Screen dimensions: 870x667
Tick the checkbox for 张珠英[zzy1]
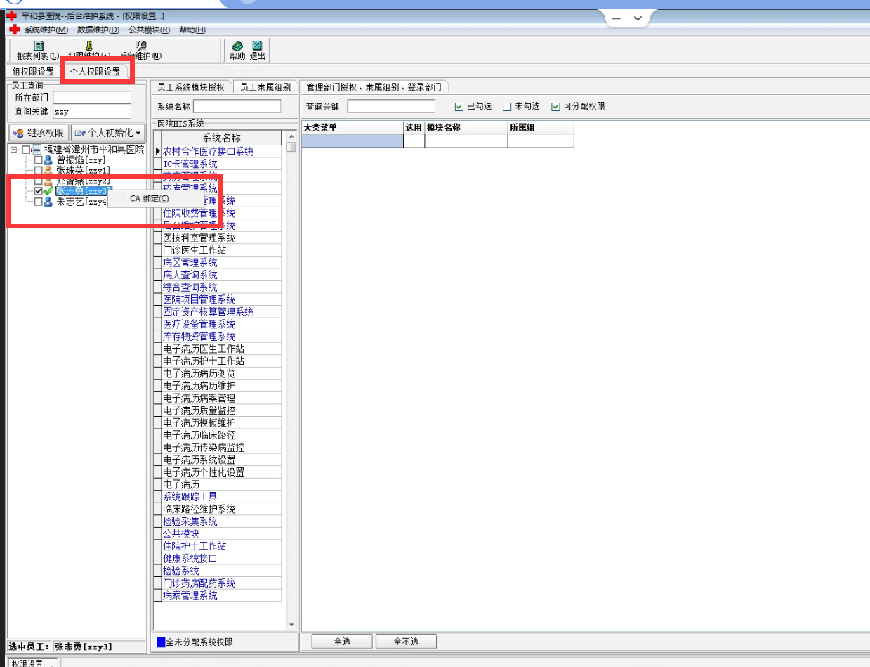point(38,170)
